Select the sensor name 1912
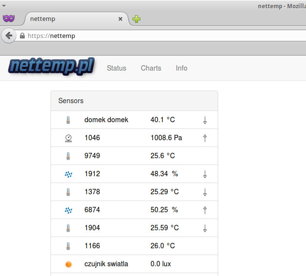Screen dimensions: 306x276 point(92,174)
